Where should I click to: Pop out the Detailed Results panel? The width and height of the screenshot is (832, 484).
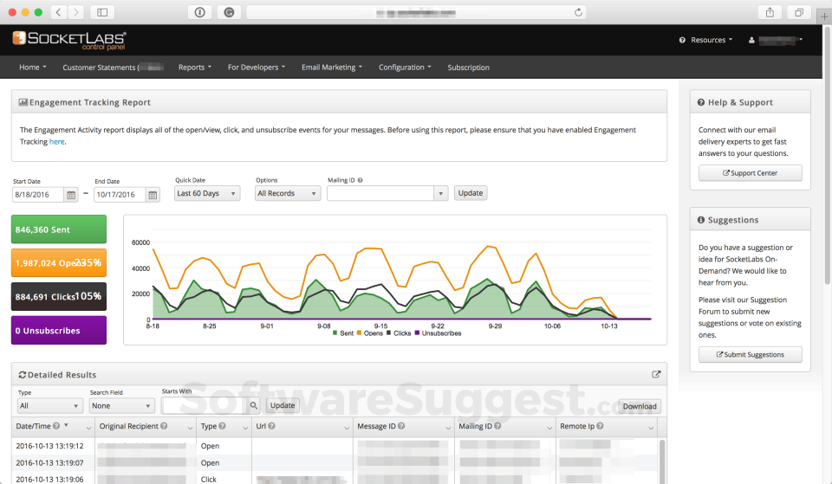pos(656,374)
